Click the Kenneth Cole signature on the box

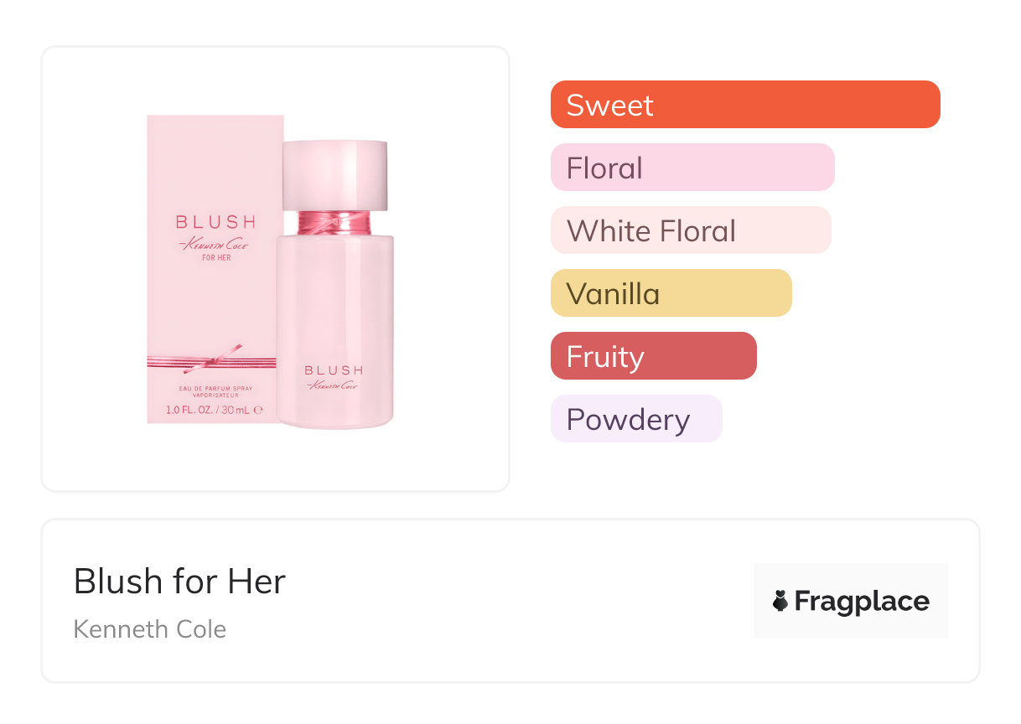(214, 244)
